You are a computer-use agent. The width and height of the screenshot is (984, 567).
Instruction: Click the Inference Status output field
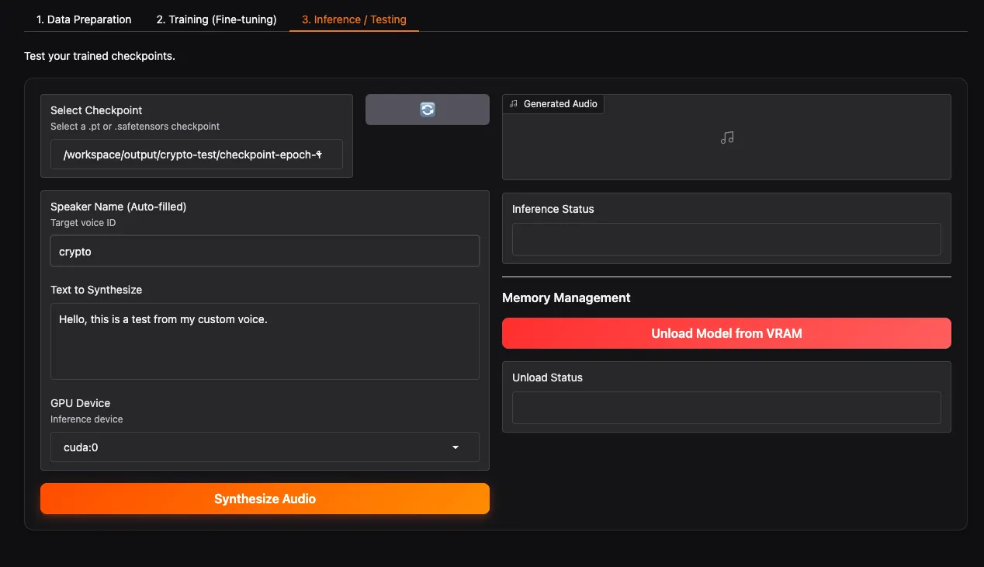click(x=726, y=239)
